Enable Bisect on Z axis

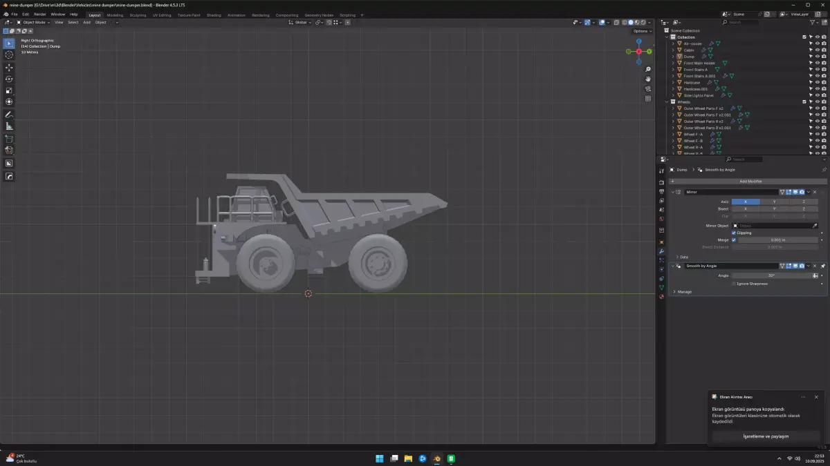tap(803, 208)
